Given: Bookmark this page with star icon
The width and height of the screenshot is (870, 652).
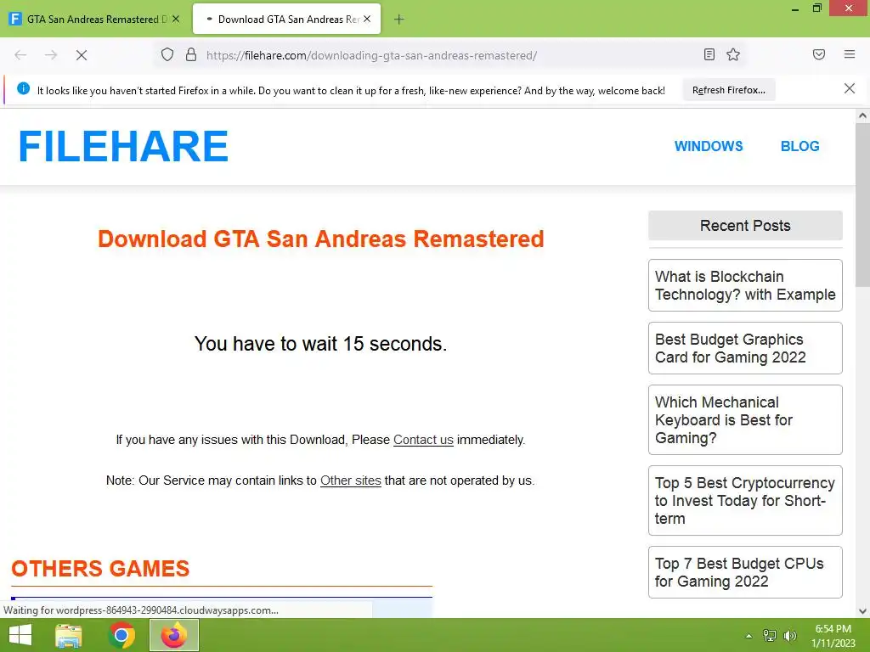Looking at the screenshot, I should point(733,54).
